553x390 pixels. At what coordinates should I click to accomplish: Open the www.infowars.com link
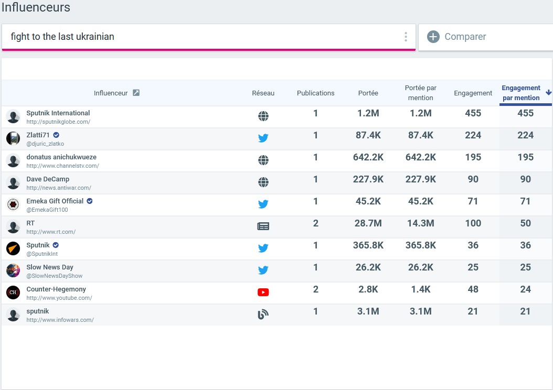(60, 320)
